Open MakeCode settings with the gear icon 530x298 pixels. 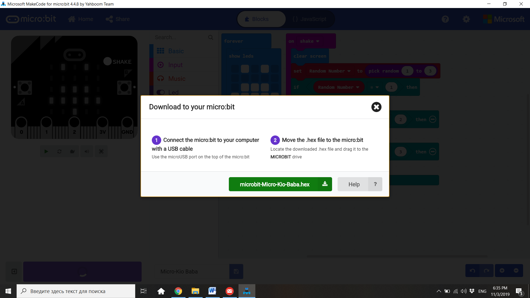[x=466, y=19]
